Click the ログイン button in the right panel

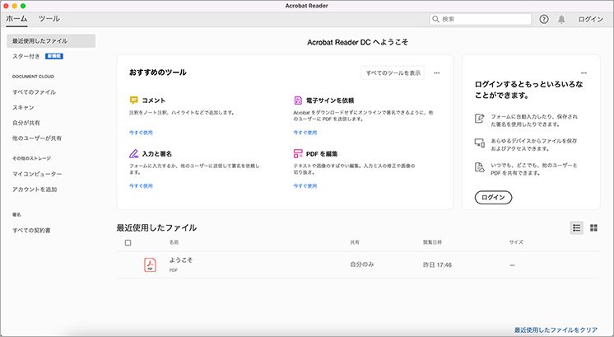[493, 197]
